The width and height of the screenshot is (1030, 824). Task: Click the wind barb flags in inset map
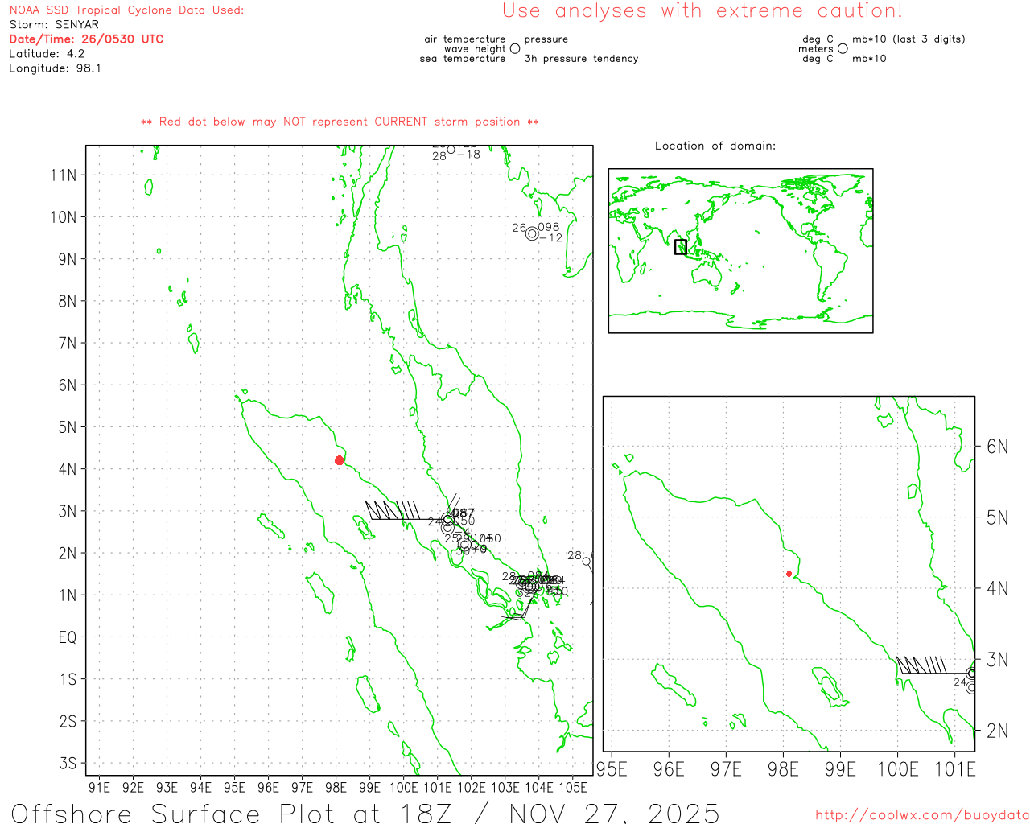tap(921, 665)
